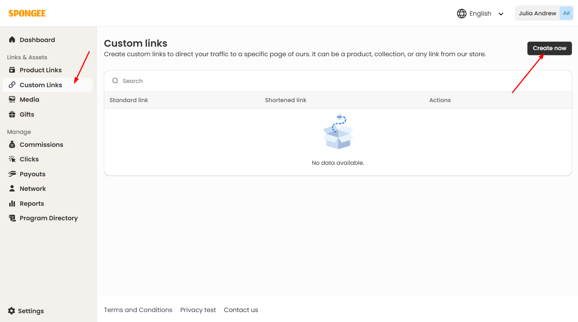Click into the Search input field
Viewport: 578px width, 322px height.
(337, 81)
